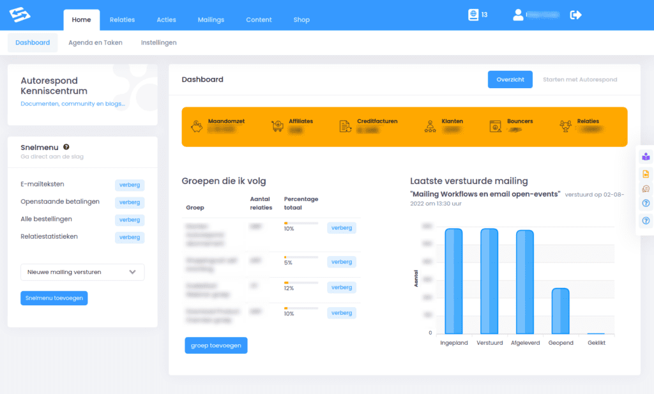Viewport: 654px width, 394px height.
Task: Open the Relaties menu tab
Action: [x=122, y=20]
